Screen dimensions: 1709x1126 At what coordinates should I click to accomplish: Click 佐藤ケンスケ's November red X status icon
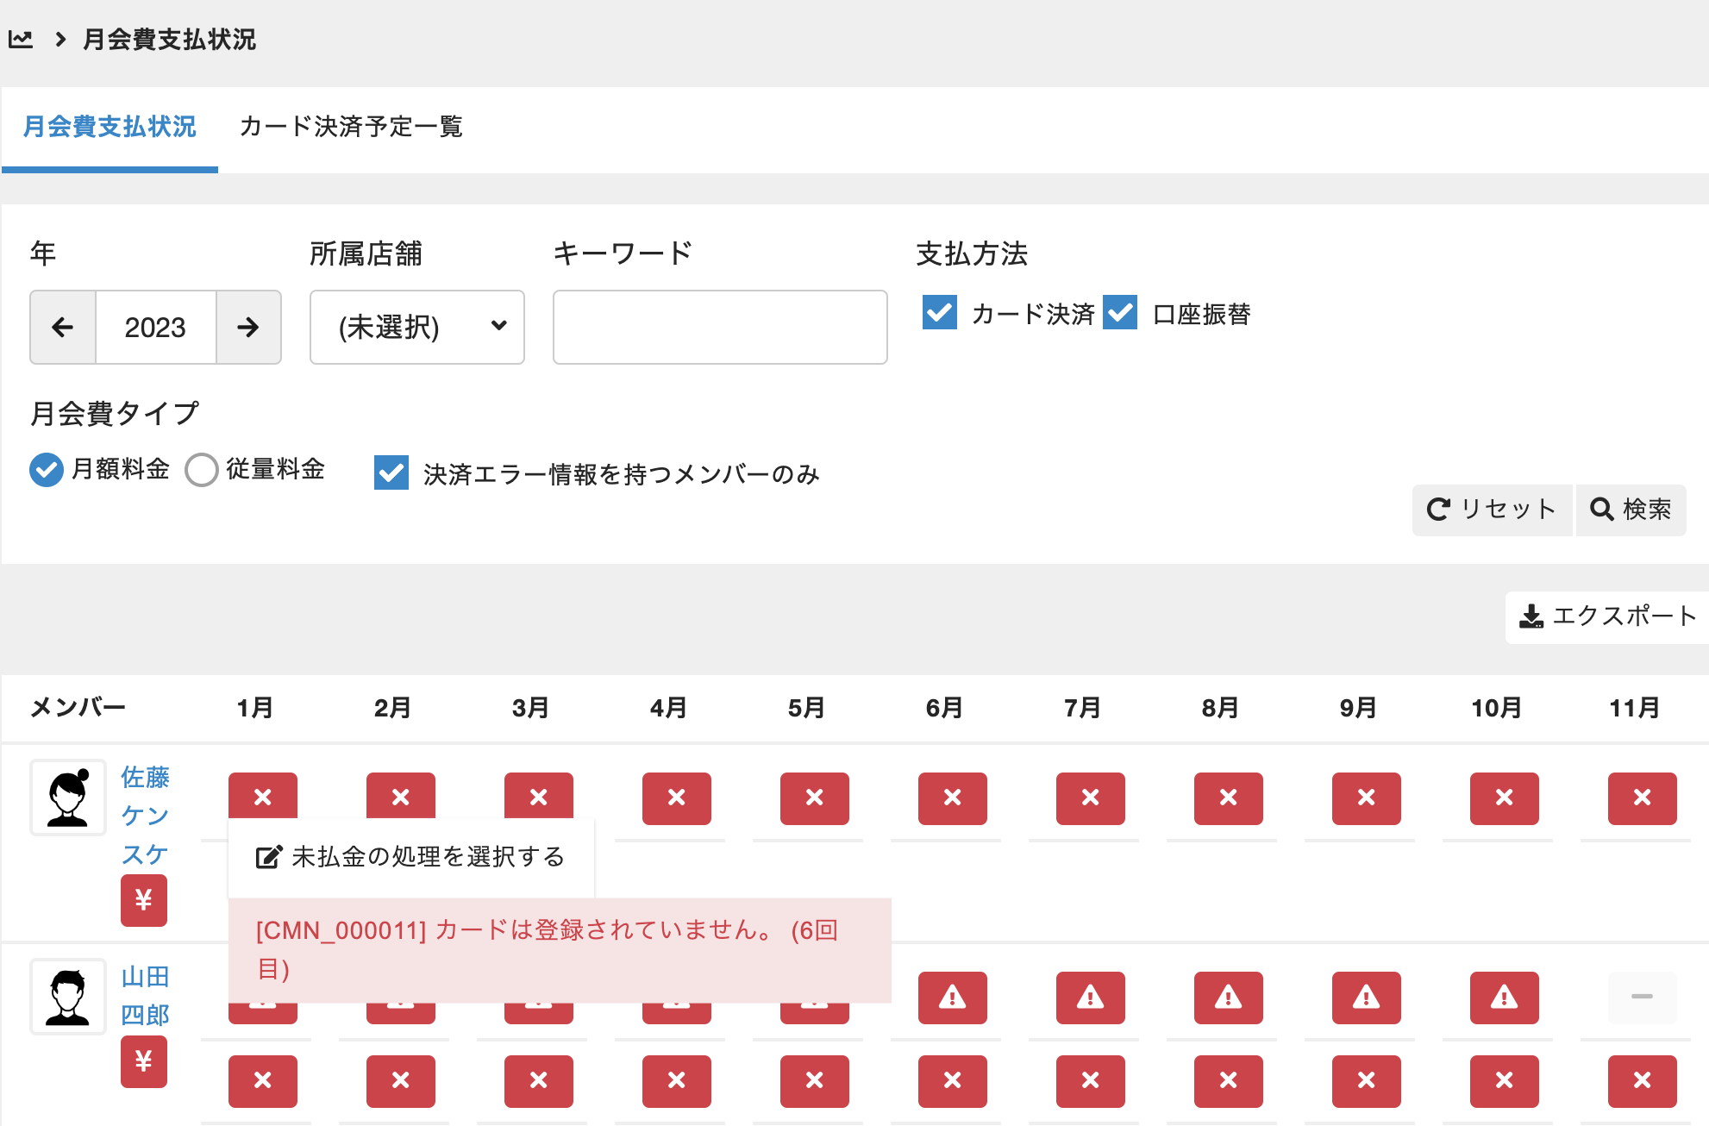1642,798
